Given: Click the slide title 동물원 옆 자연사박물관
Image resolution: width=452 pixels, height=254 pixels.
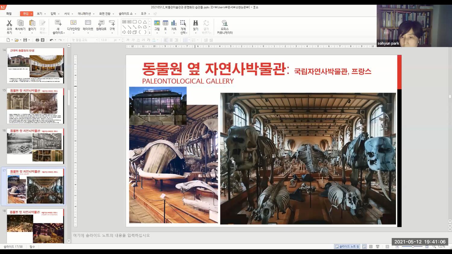Looking at the screenshot, I should click(214, 69).
